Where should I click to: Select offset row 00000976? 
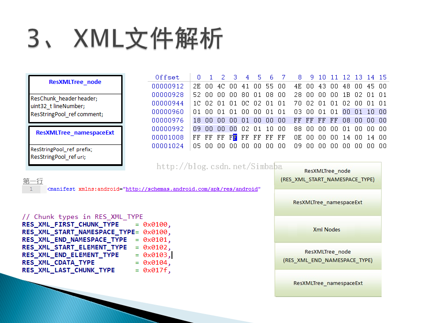269,120
